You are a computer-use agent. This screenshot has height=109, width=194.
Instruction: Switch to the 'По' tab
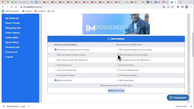[x=38, y=2]
